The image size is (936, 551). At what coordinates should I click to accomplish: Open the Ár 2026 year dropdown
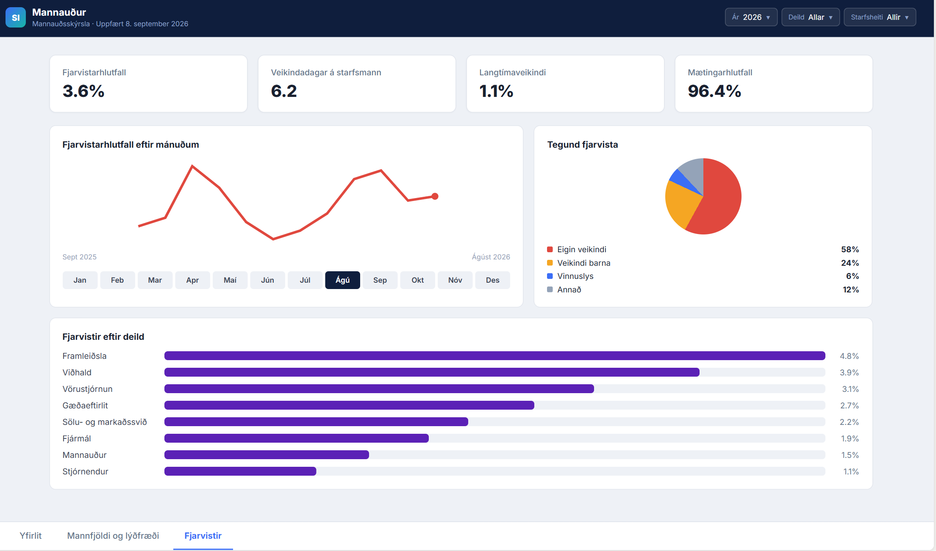click(751, 17)
